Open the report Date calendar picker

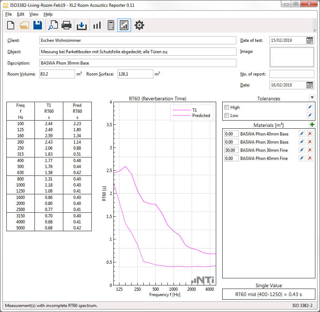[310, 85]
